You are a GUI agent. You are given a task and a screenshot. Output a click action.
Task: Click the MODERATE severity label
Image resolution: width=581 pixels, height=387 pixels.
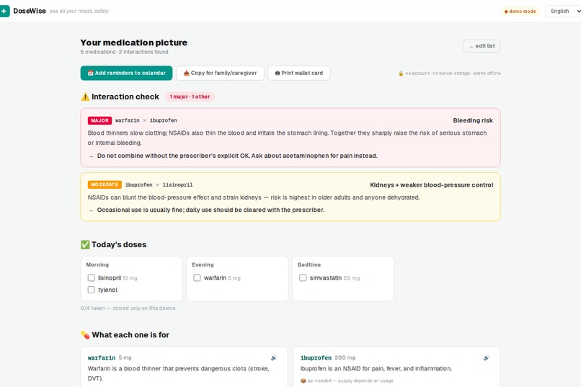(105, 184)
